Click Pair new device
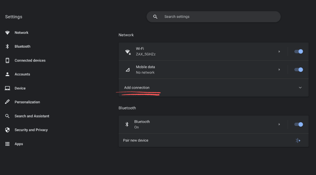 point(136,140)
